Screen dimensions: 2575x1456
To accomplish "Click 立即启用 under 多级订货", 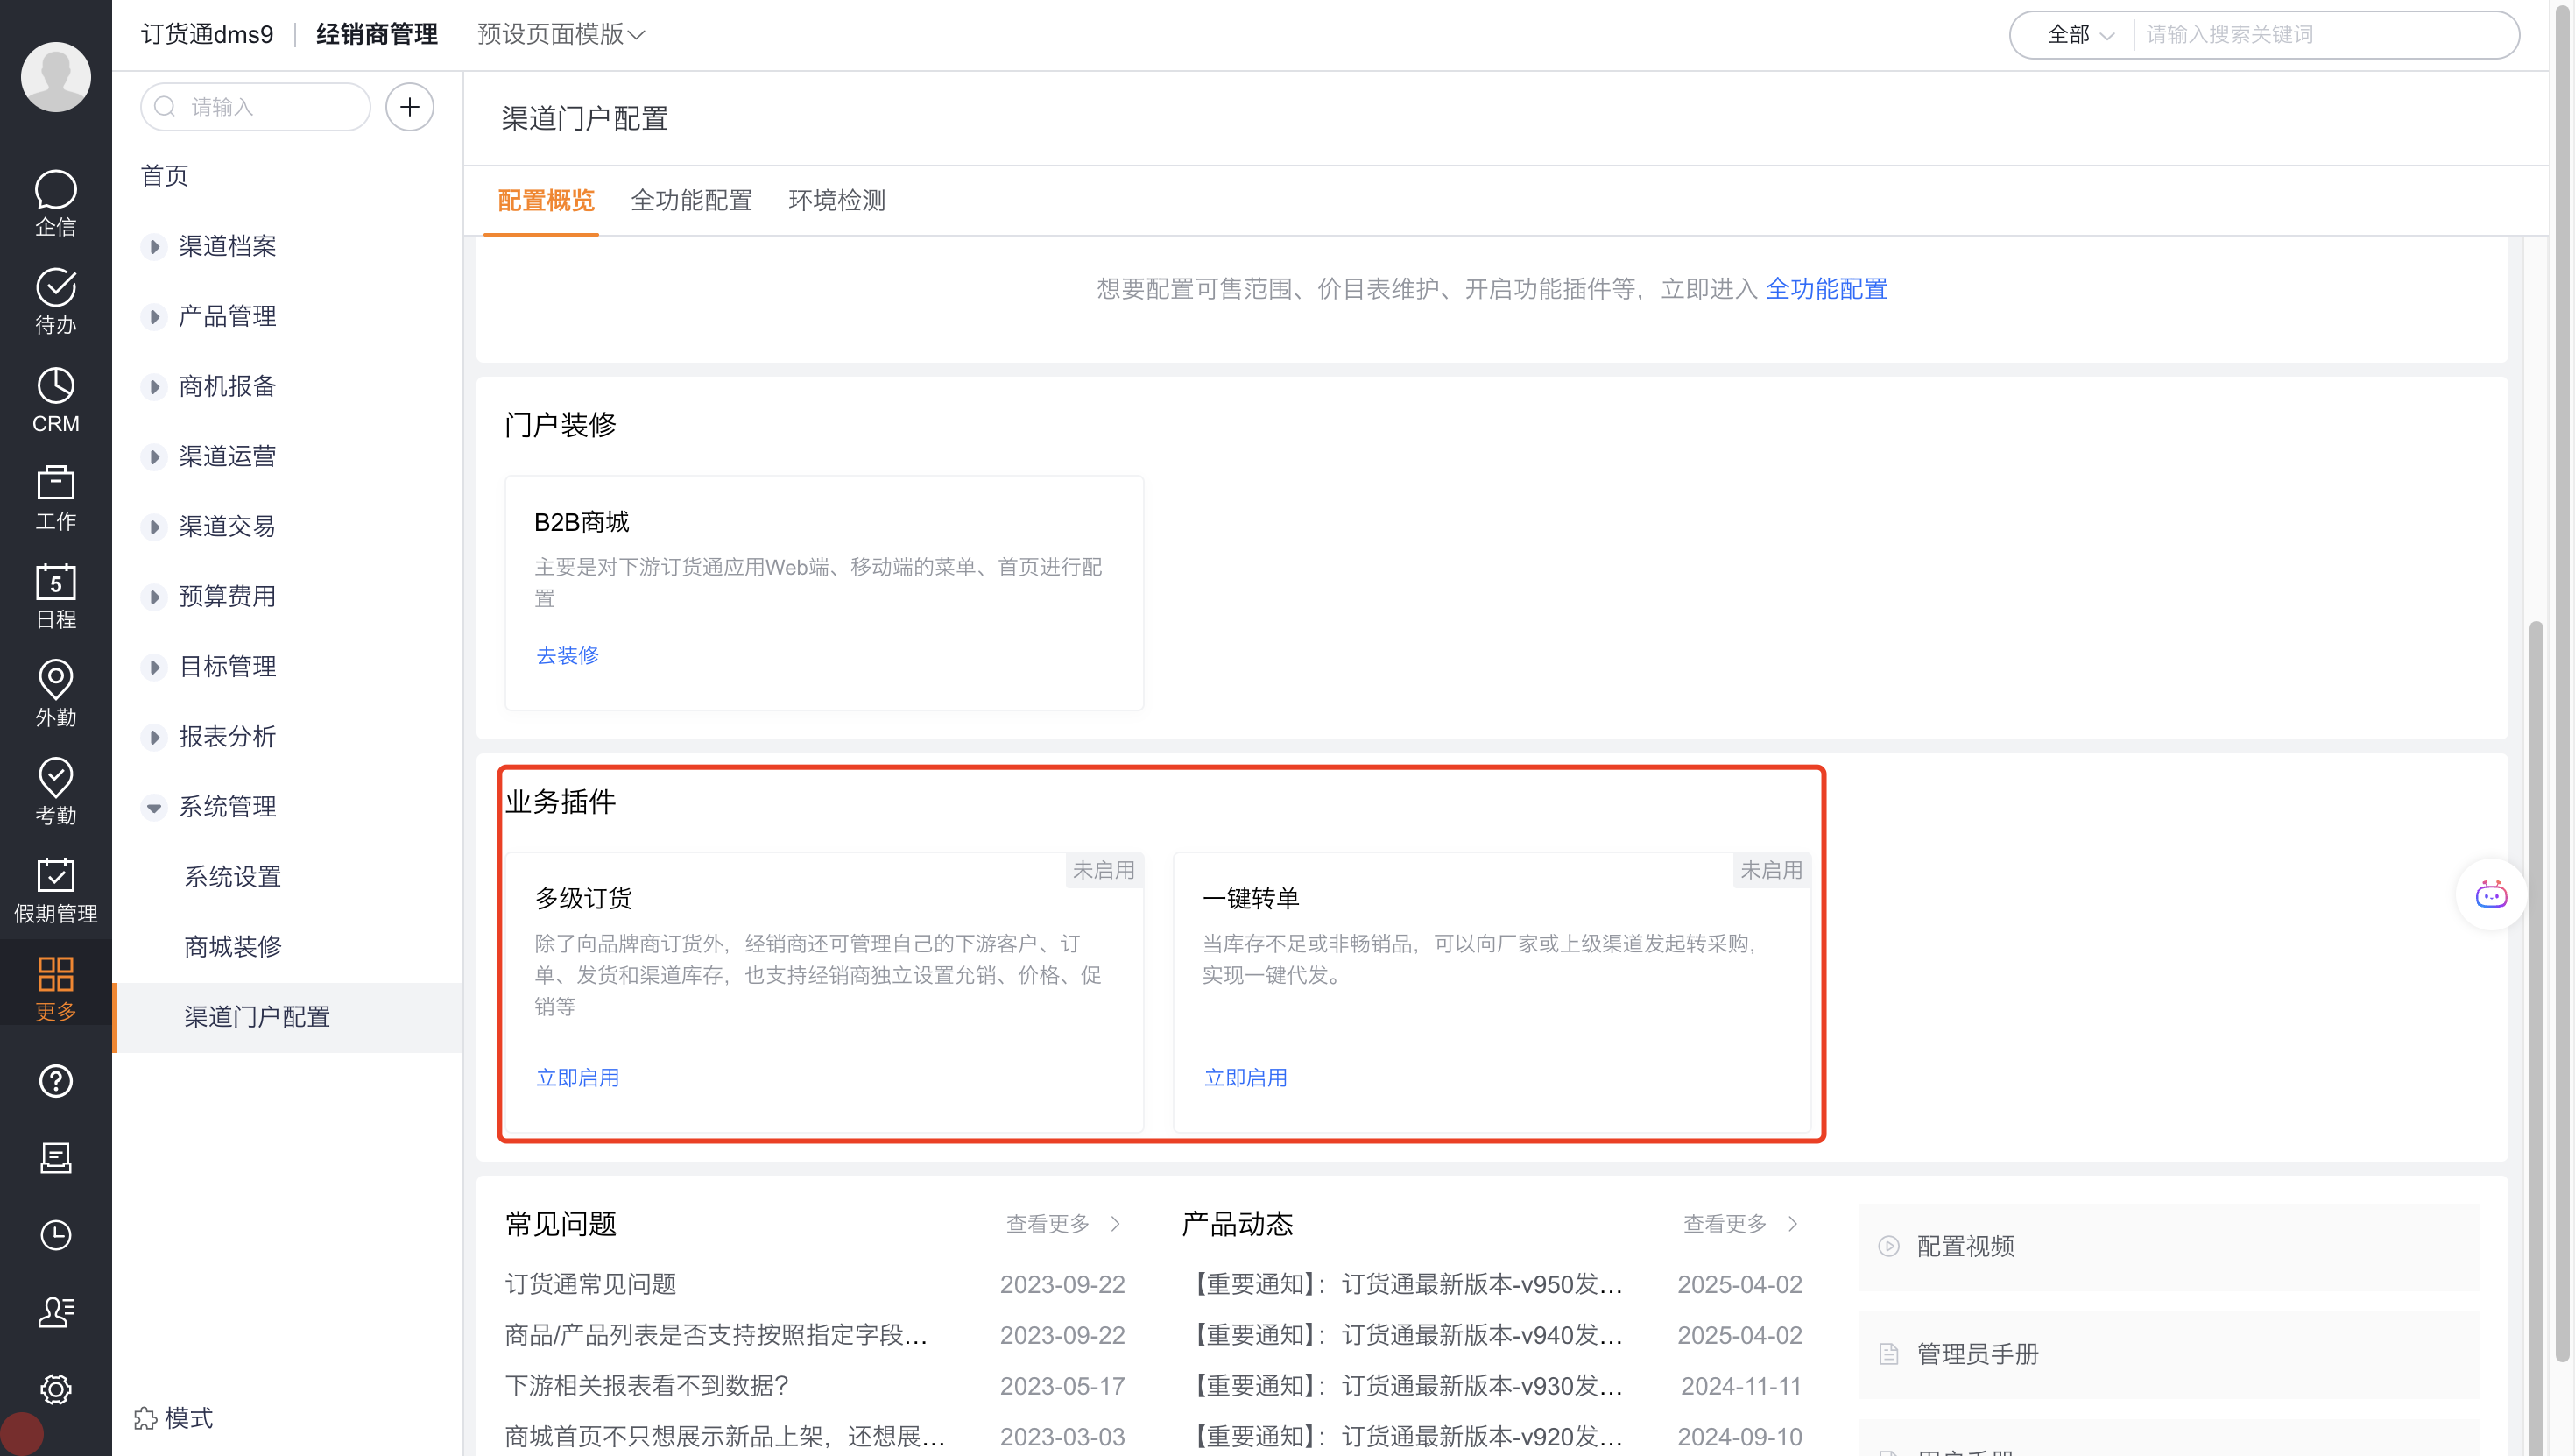I will [x=577, y=1077].
